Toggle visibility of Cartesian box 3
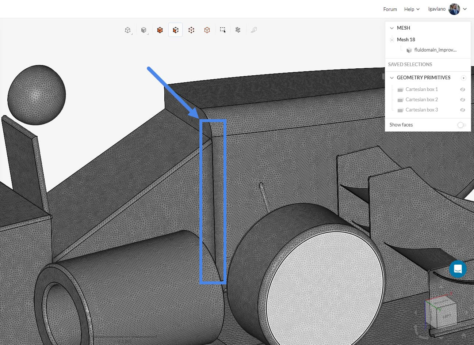This screenshot has height=345, width=474. [463, 110]
